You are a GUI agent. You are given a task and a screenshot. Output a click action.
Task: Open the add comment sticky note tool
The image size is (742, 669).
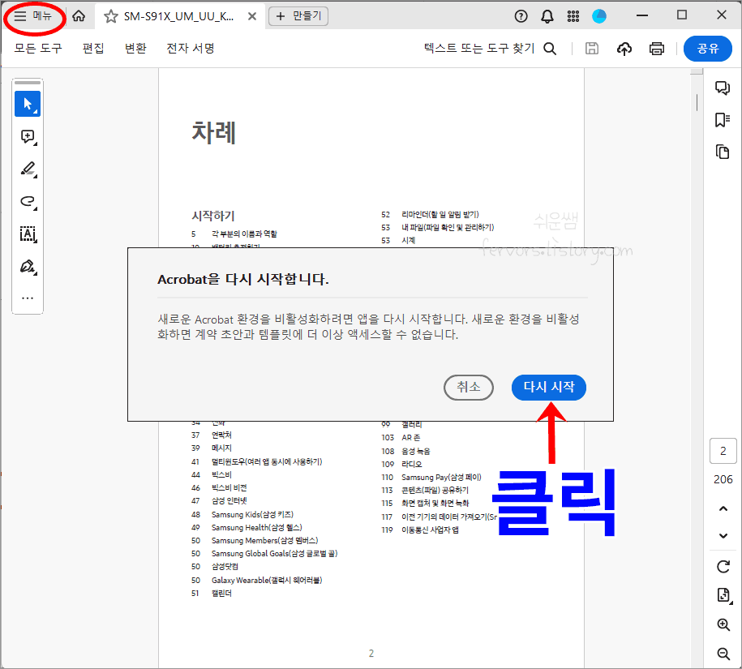[x=27, y=136]
